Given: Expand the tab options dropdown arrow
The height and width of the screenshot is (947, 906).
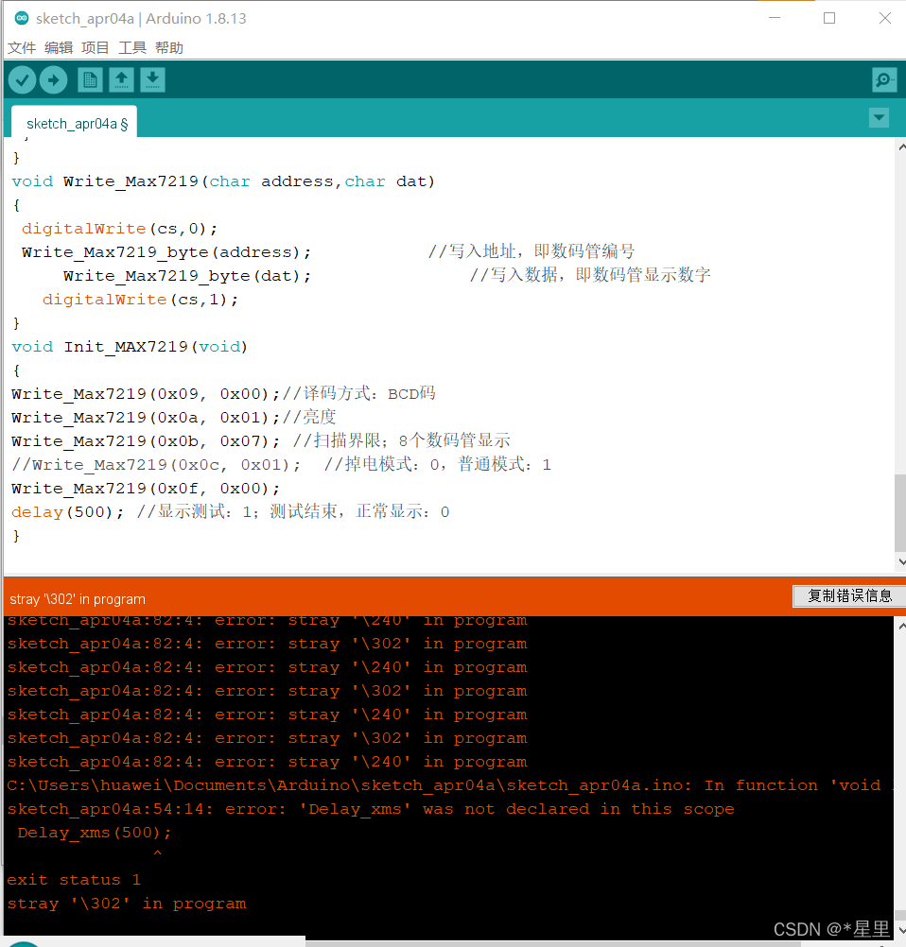Looking at the screenshot, I should click(879, 117).
